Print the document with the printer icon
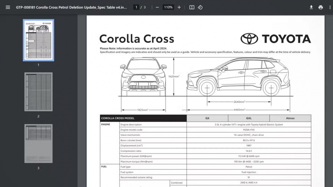This screenshot has width=333, height=187. coord(321,7)
